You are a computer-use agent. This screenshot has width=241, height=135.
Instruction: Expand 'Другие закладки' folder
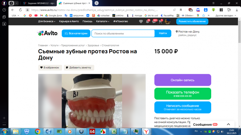coord(226,15)
